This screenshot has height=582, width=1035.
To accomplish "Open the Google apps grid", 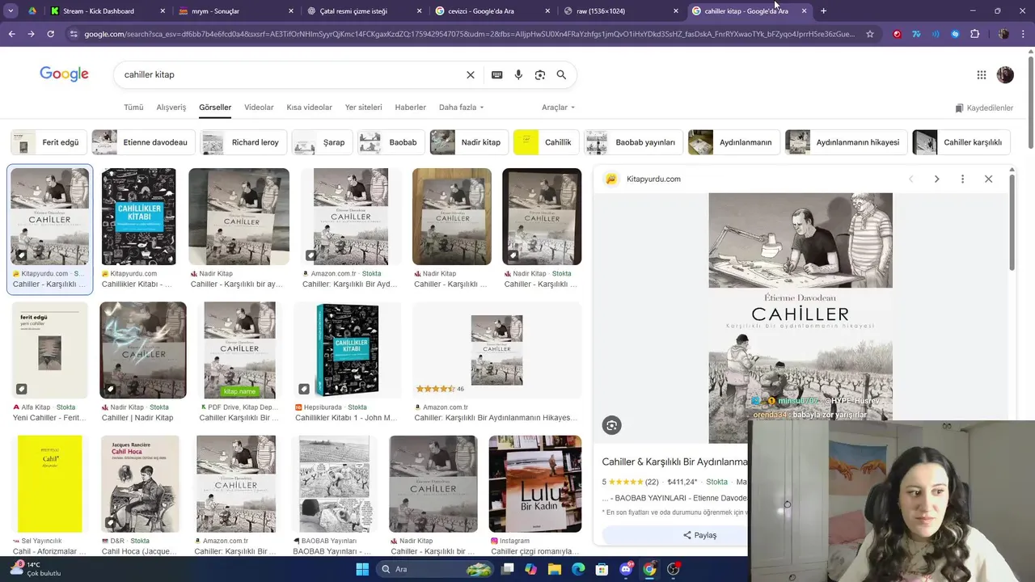I will (x=982, y=74).
